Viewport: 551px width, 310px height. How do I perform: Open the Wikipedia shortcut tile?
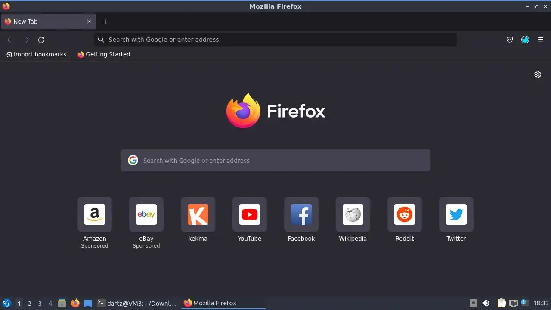tap(353, 214)
